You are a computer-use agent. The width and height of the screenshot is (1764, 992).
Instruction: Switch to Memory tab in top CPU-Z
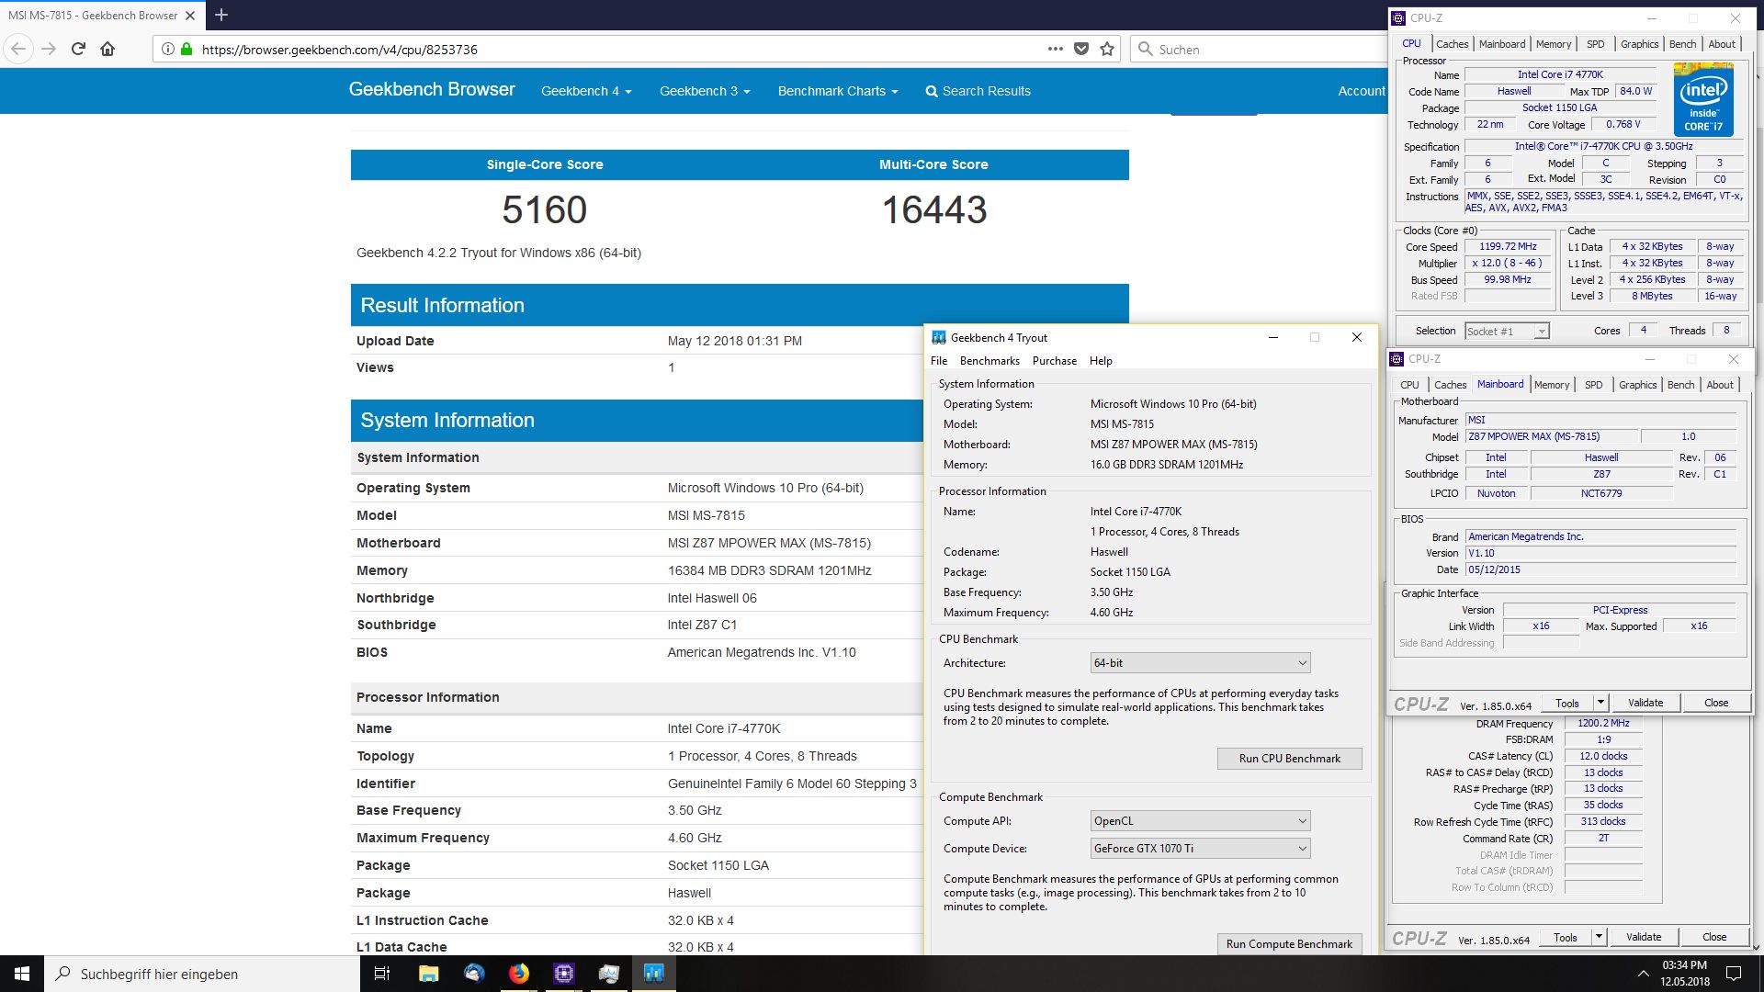1554,44
